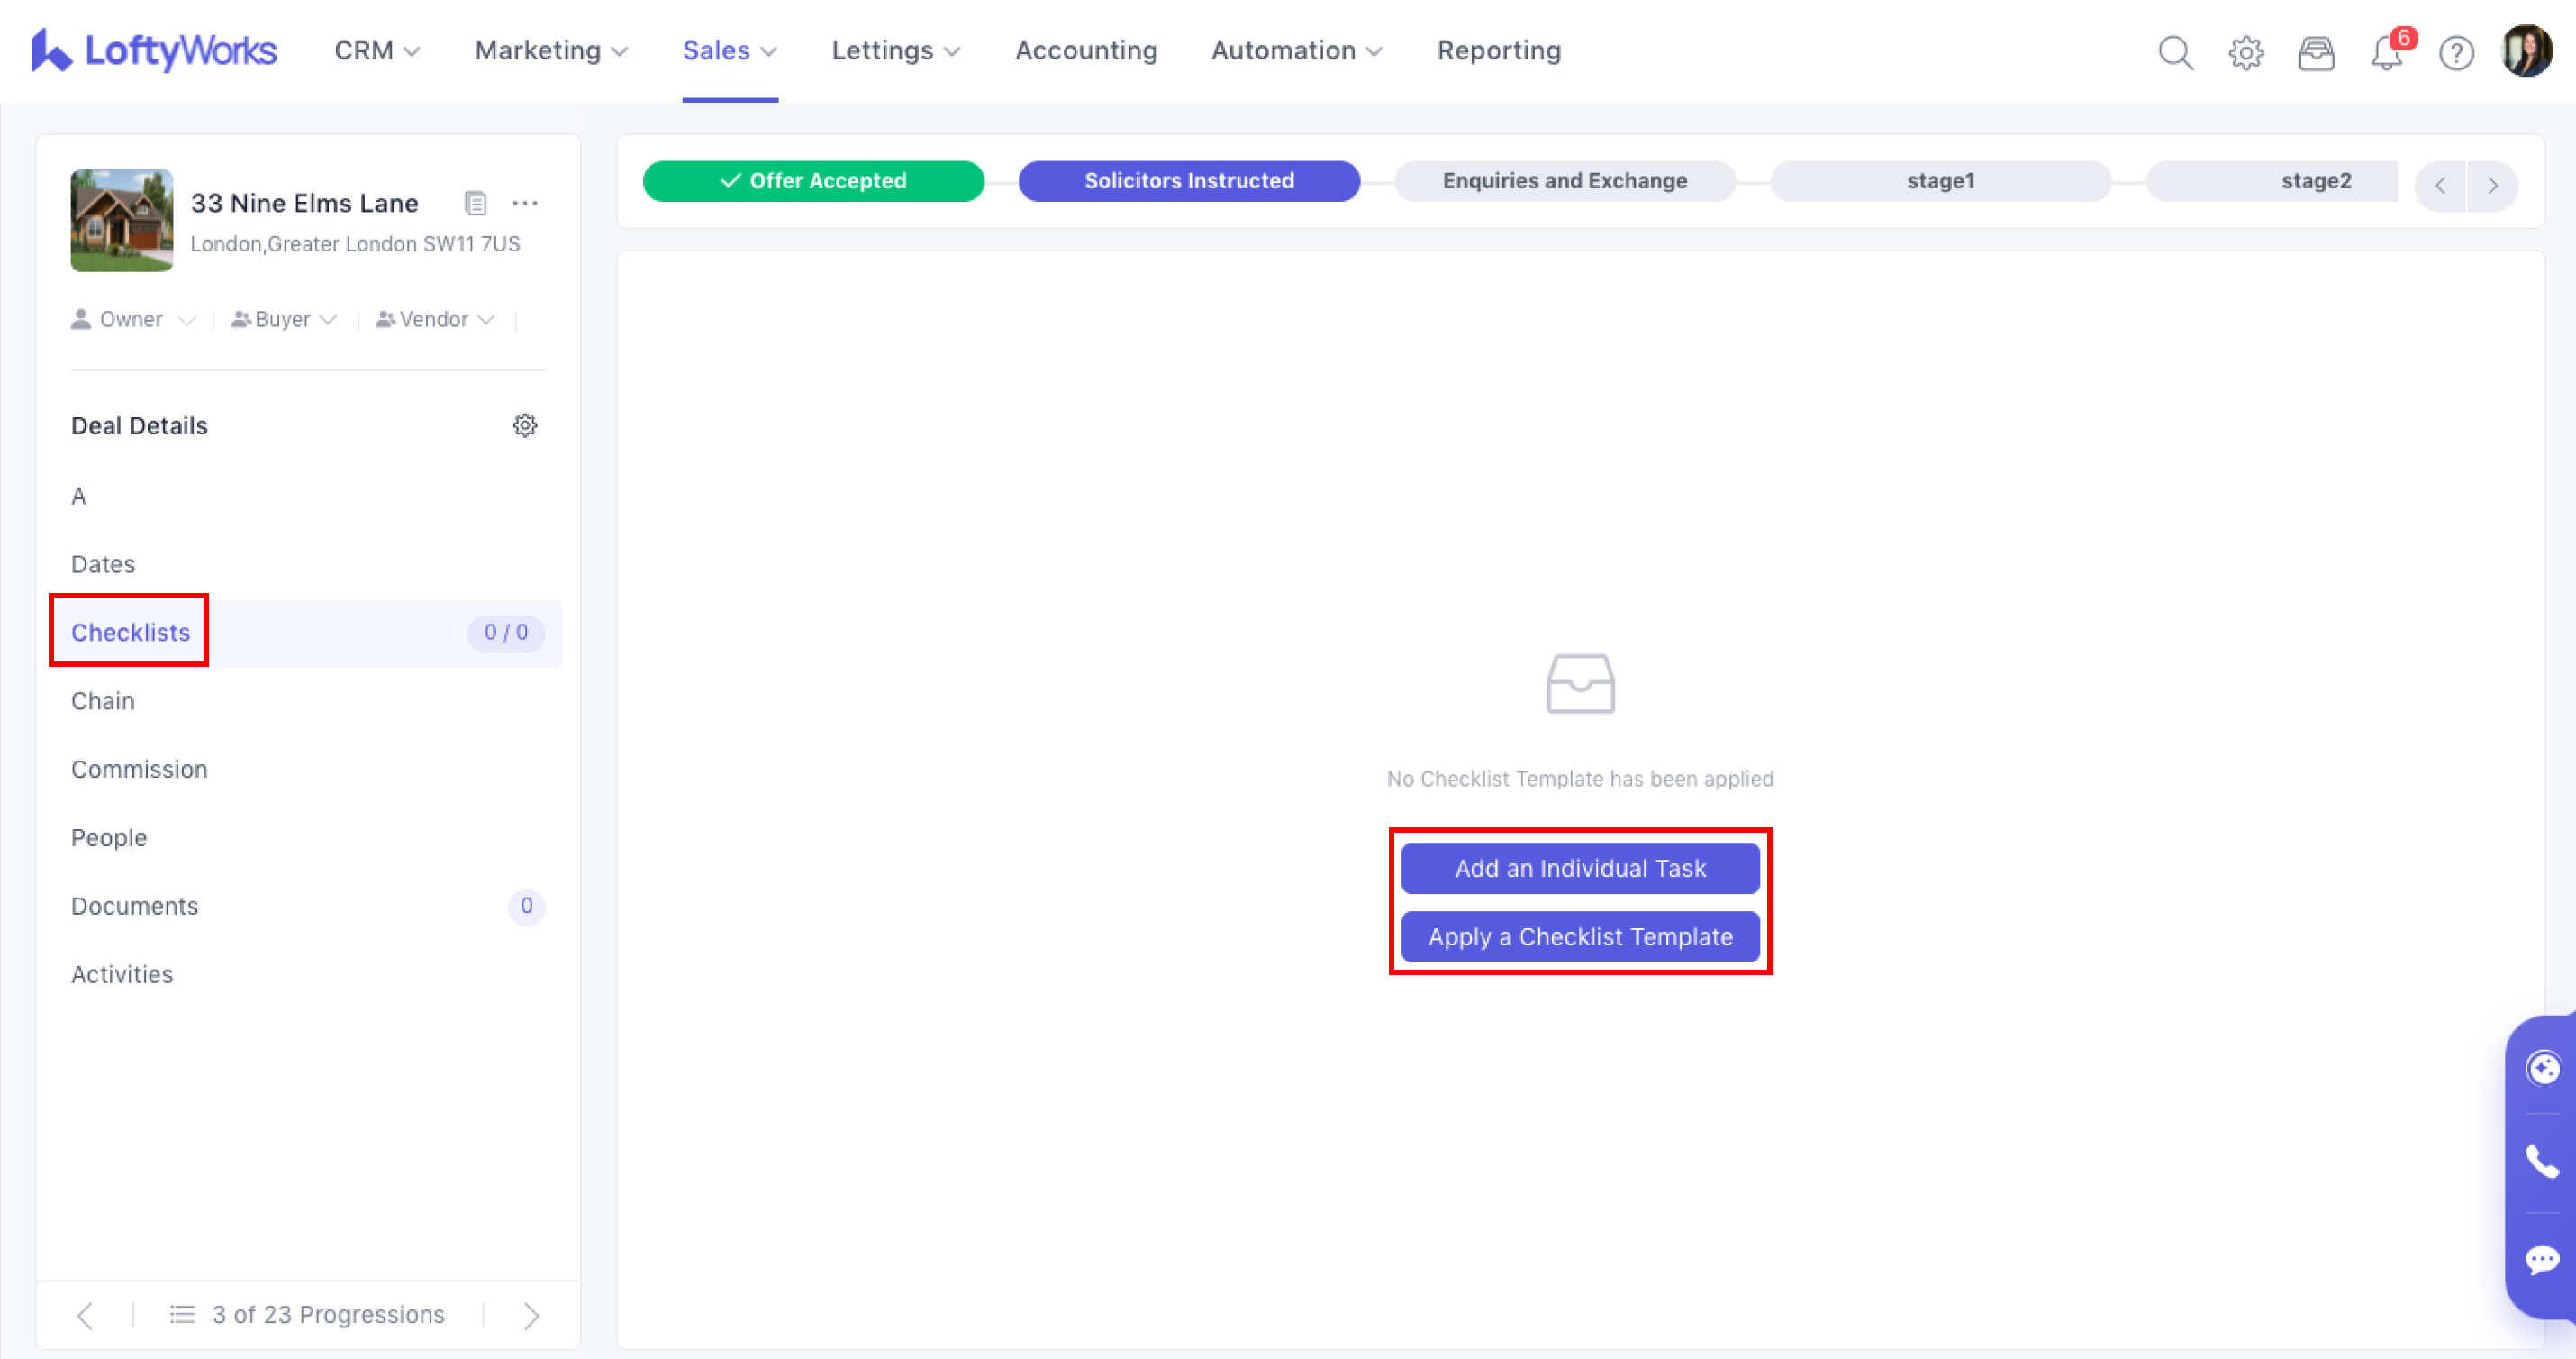Open the chat bubble icon
Viewport: 2576px width, 1359px height.
2541,1258
